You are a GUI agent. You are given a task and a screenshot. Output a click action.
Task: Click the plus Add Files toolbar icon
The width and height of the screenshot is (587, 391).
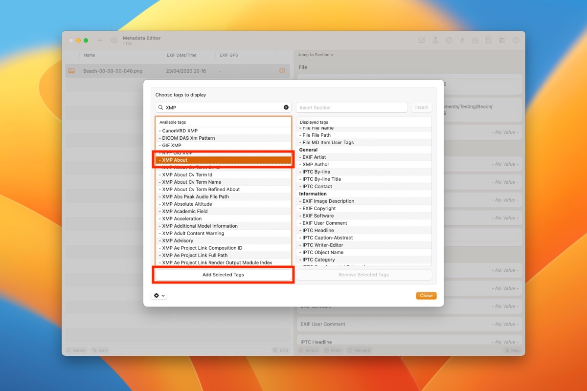click(100, 41)
